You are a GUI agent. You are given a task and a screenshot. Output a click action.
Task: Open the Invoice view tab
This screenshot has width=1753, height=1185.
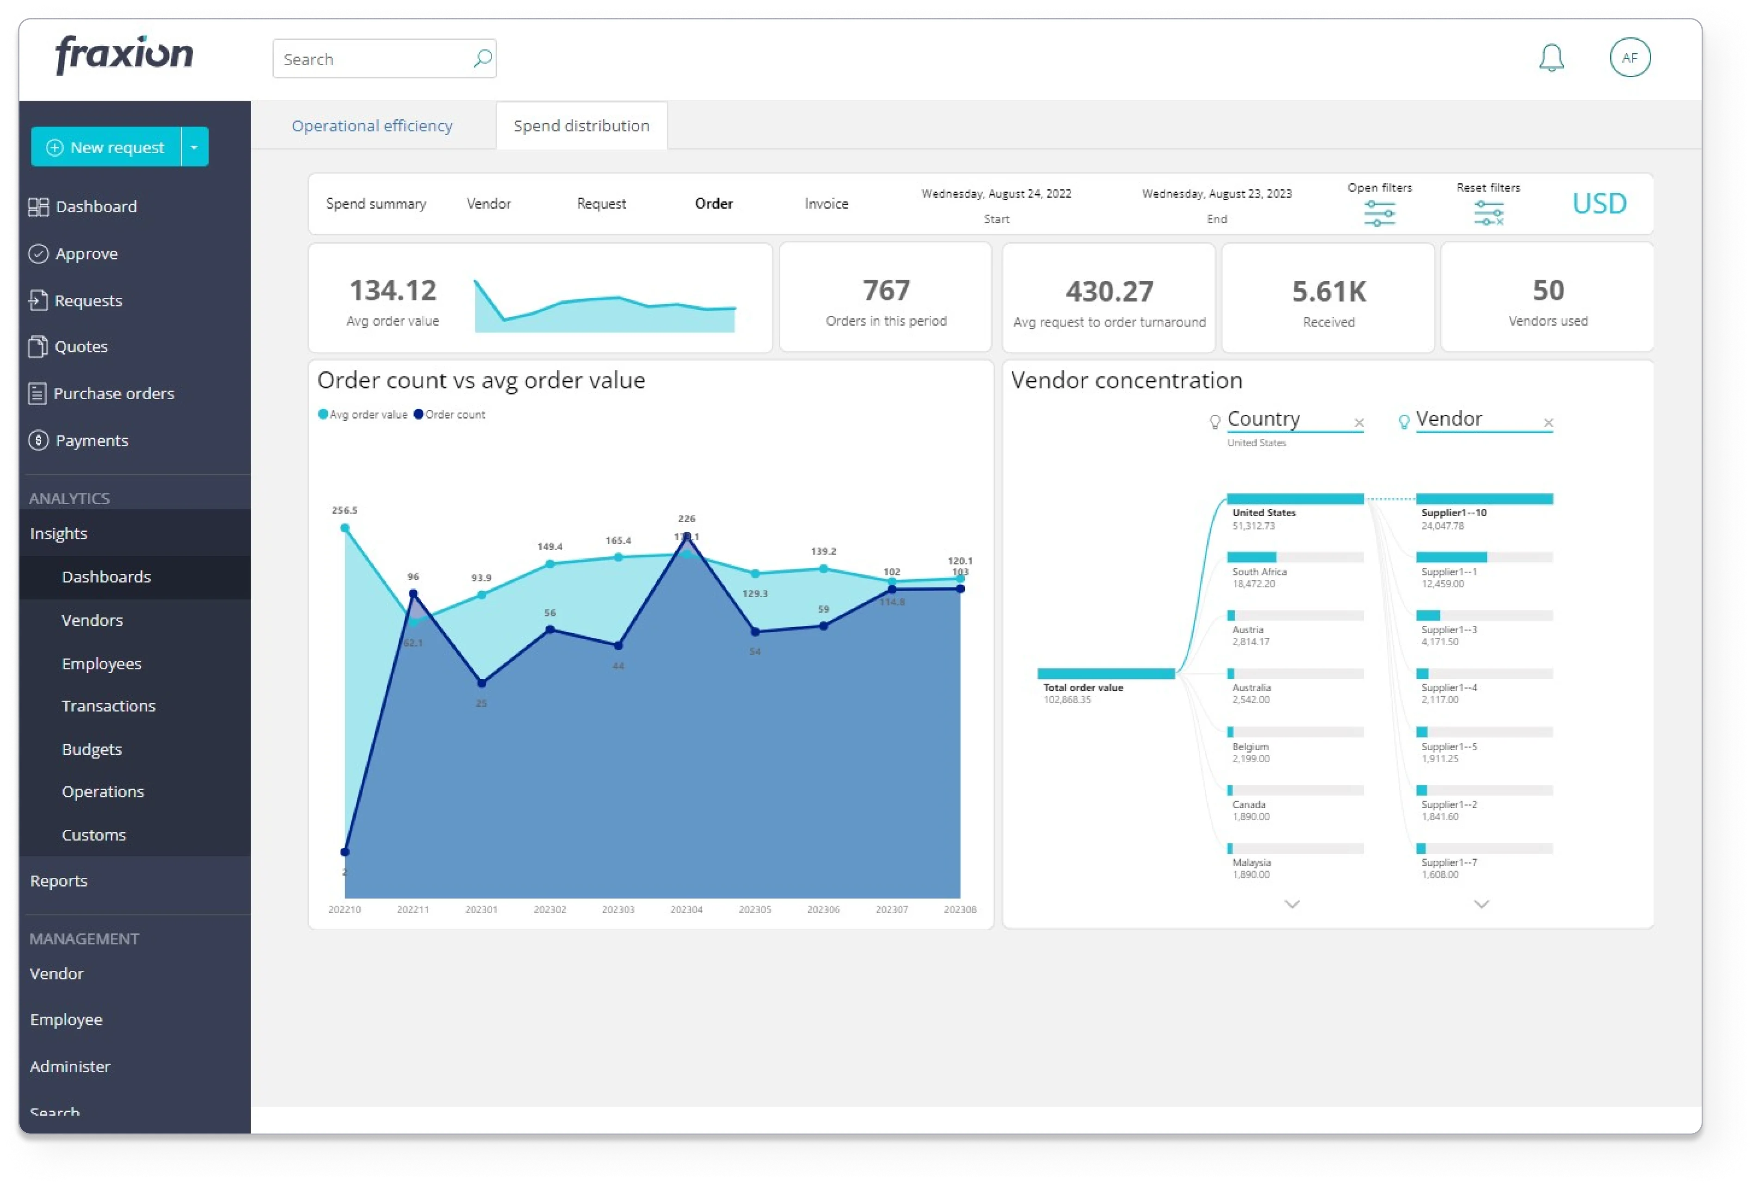click(826, 204)
